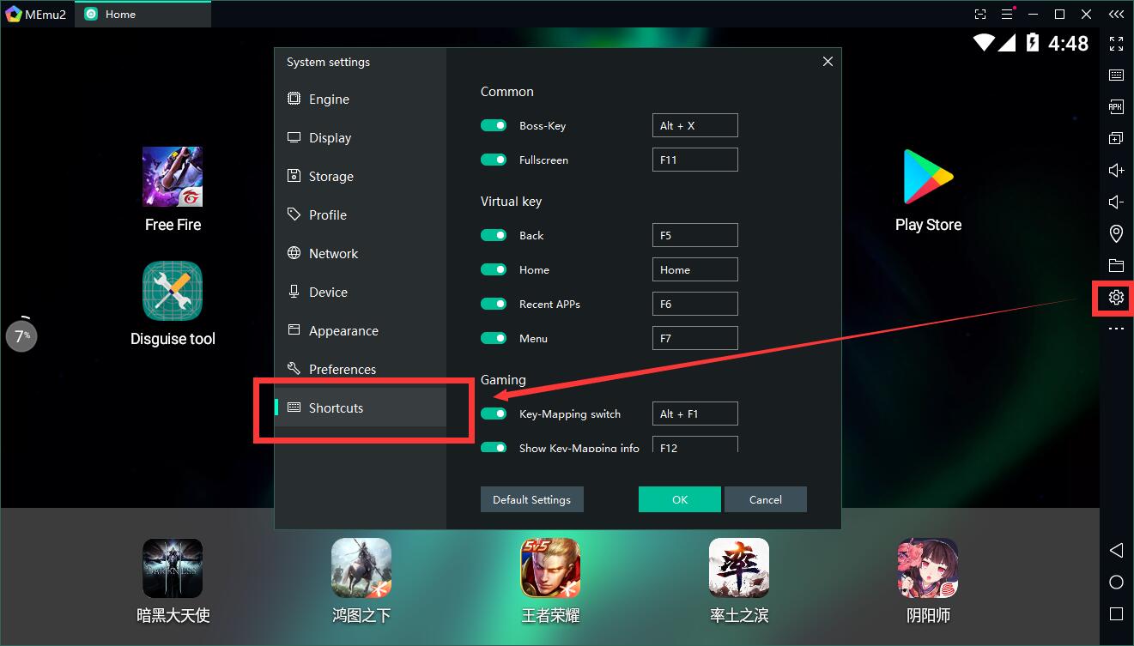The width and height of the screenshot is (1134, 646).
Task: Open the Disguise tool app
Action: [173, 291]
